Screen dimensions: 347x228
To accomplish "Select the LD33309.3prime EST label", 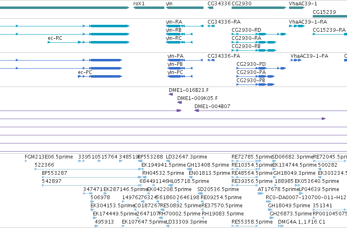I will (x=187, y=222).
